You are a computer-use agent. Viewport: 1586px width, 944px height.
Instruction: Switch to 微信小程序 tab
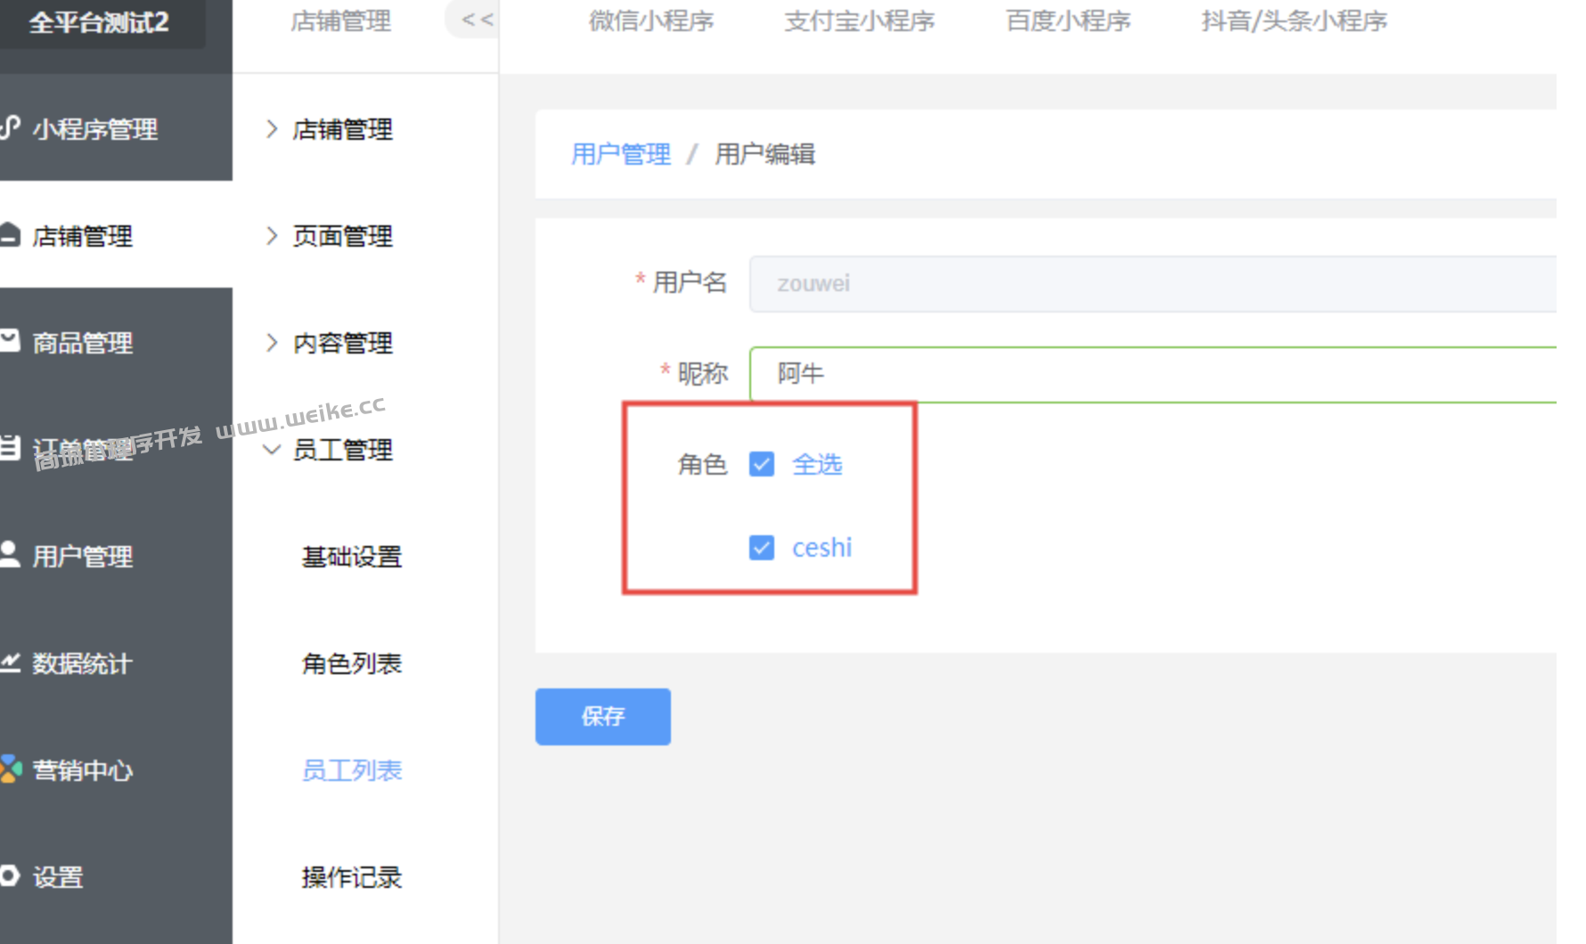(x=651, y=20)
